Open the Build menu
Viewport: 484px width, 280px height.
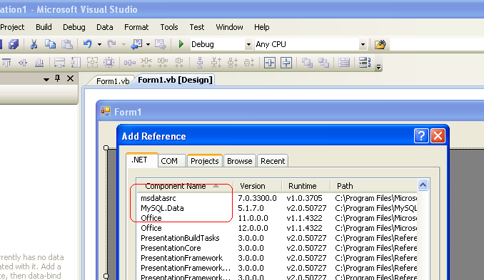(x=44, y=27)
